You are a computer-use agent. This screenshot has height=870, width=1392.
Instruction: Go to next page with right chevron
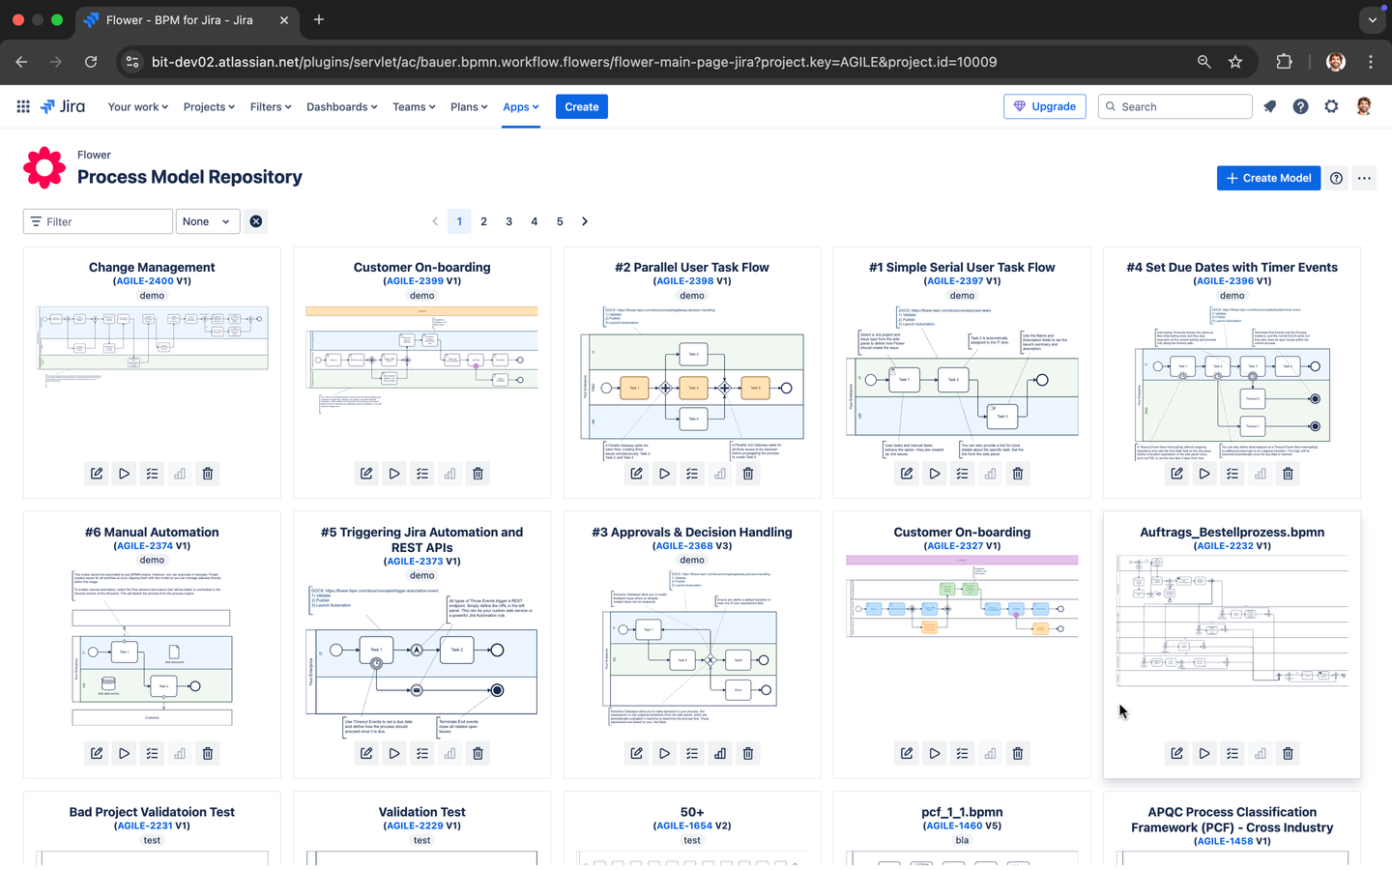pyautogui.click(x=585, y=221)
